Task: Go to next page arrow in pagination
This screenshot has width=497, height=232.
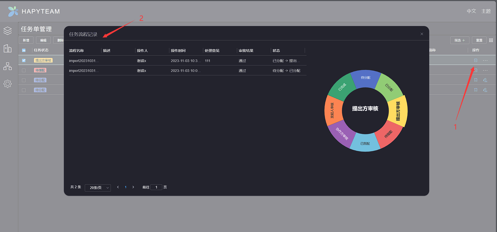Action: (x=133, y=187)
